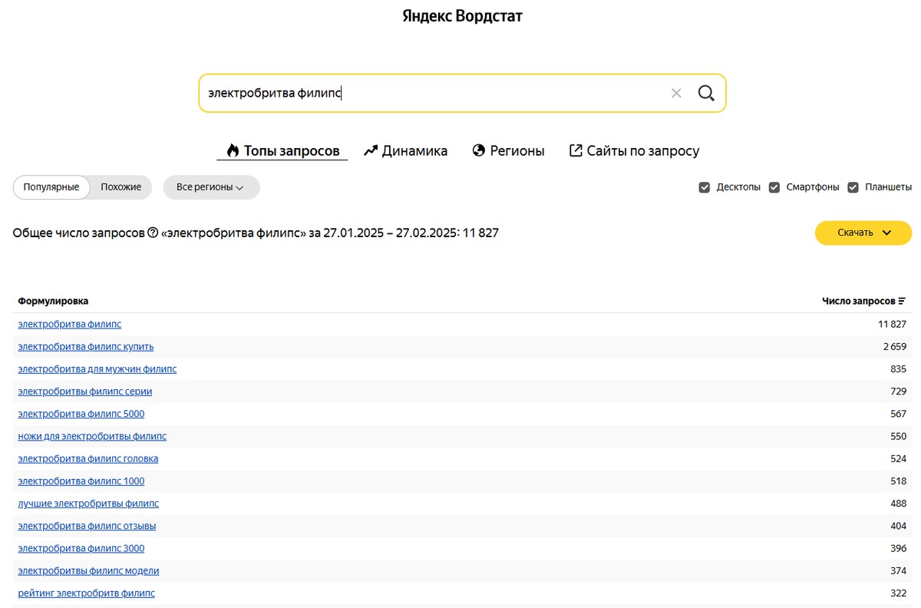Click the count value 396

tap(898, 548)
